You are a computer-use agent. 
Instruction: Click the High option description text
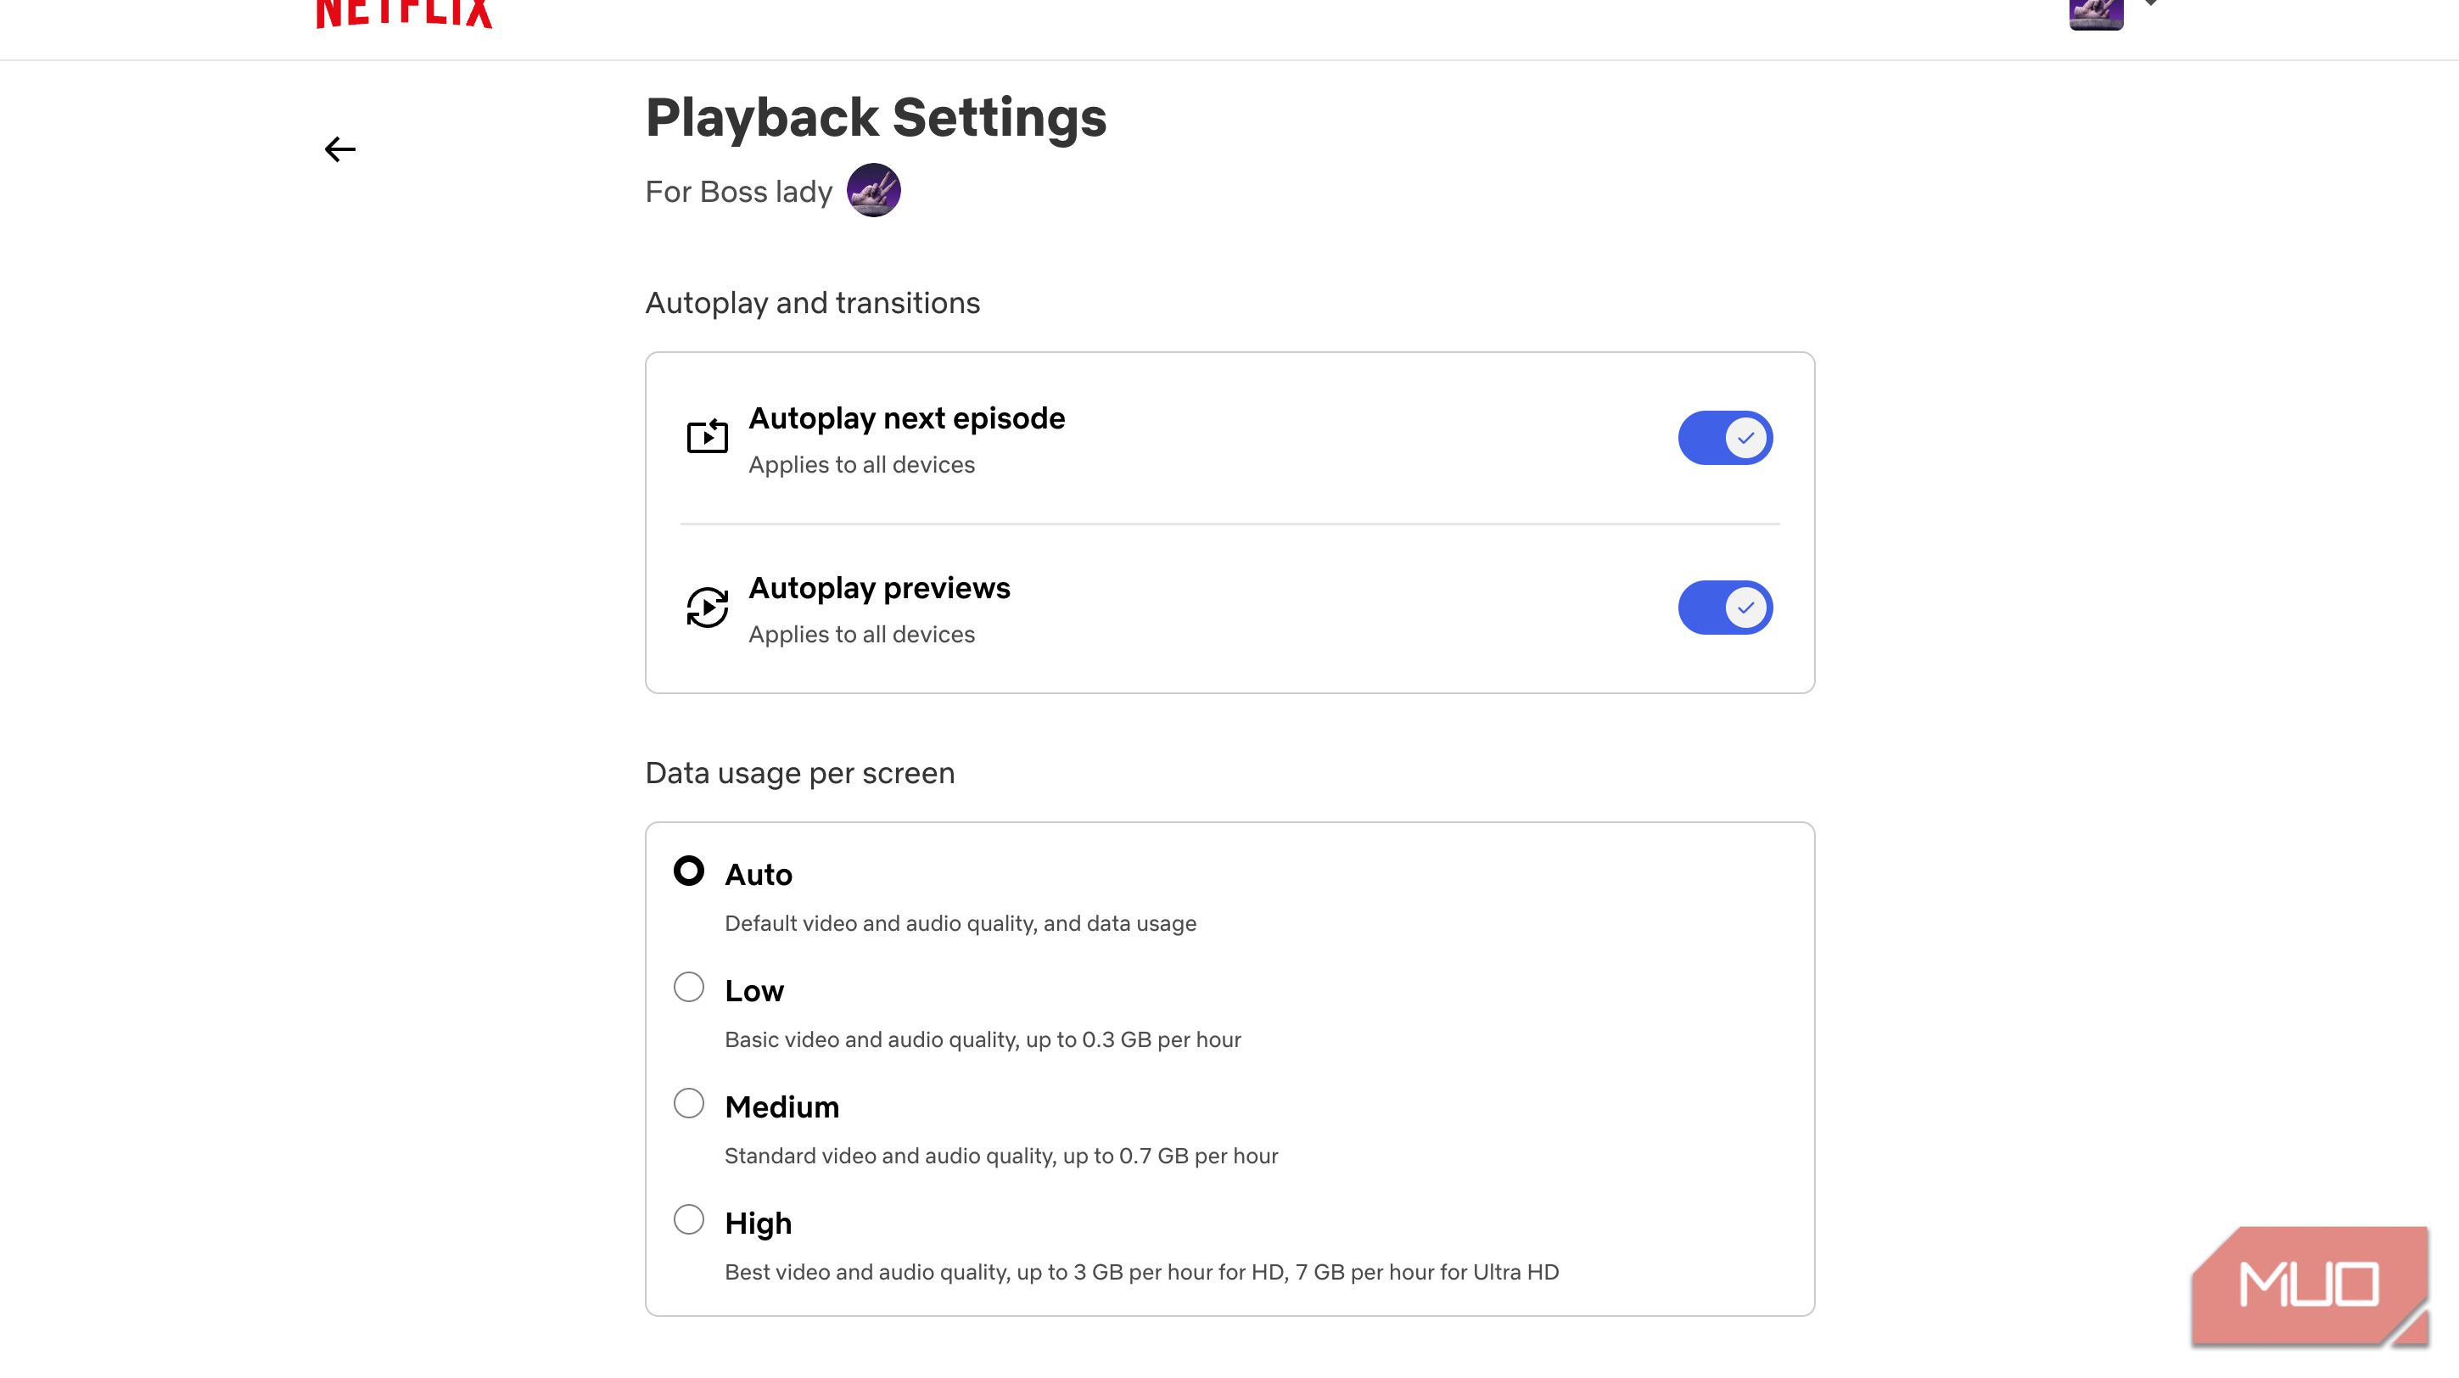[x=1140, y=1272]
